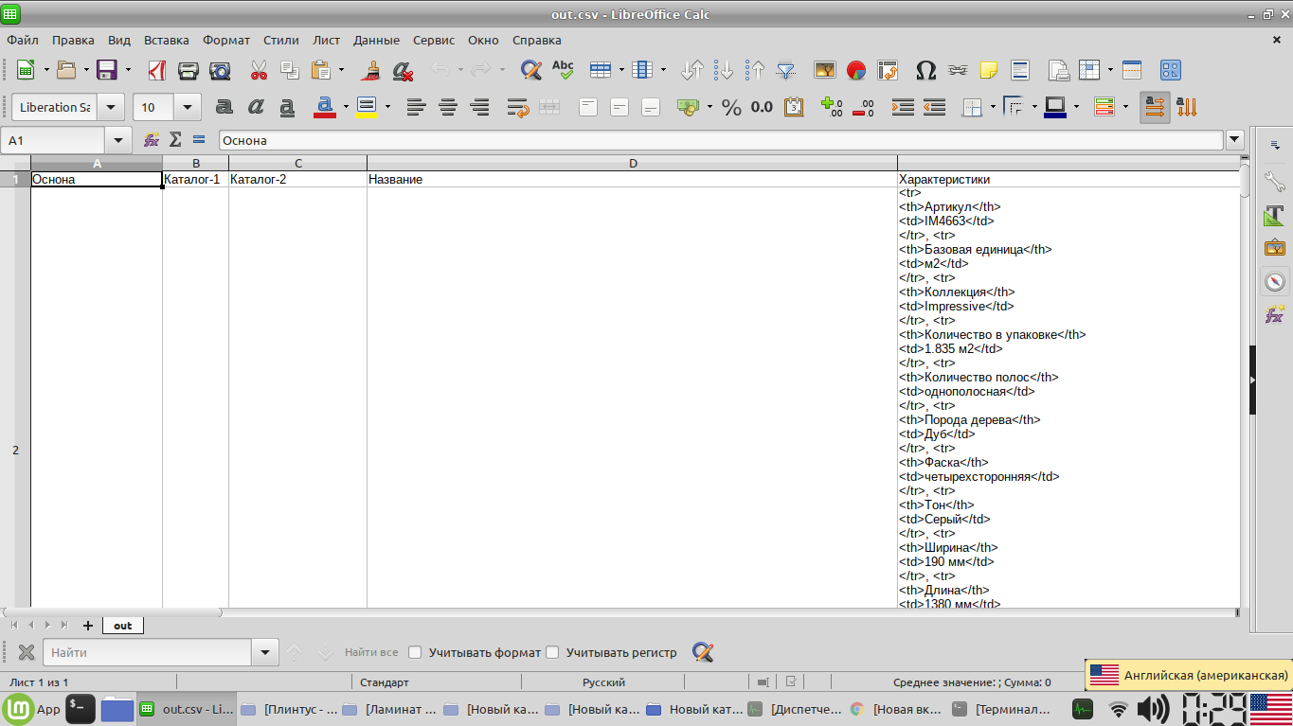
Task: Toggle "Учитывать регистр" checkbox
Action: [553, 652]
